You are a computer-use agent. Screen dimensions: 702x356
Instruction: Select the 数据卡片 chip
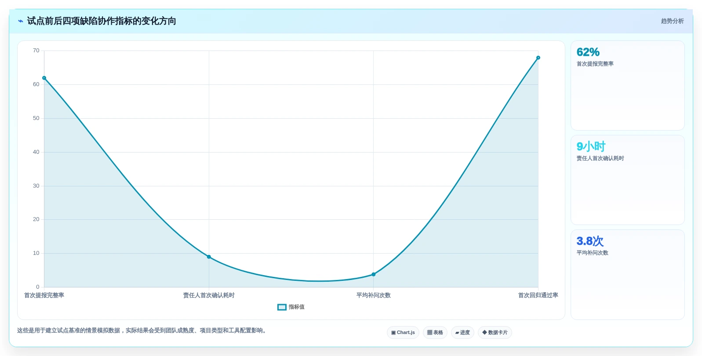point(495,333)
